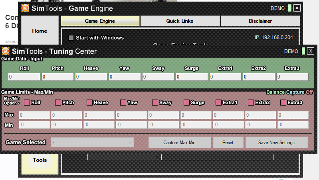Click the Heave Min value field
Image resolution: width=319 pixels, height=180 pixels.
pyautogui.click(x=99, y=125)
